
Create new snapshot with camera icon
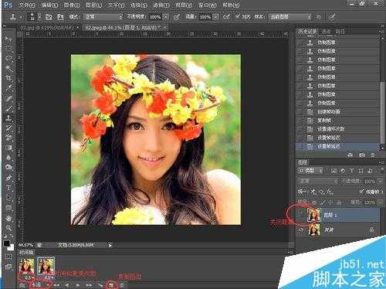pos(362,155)
